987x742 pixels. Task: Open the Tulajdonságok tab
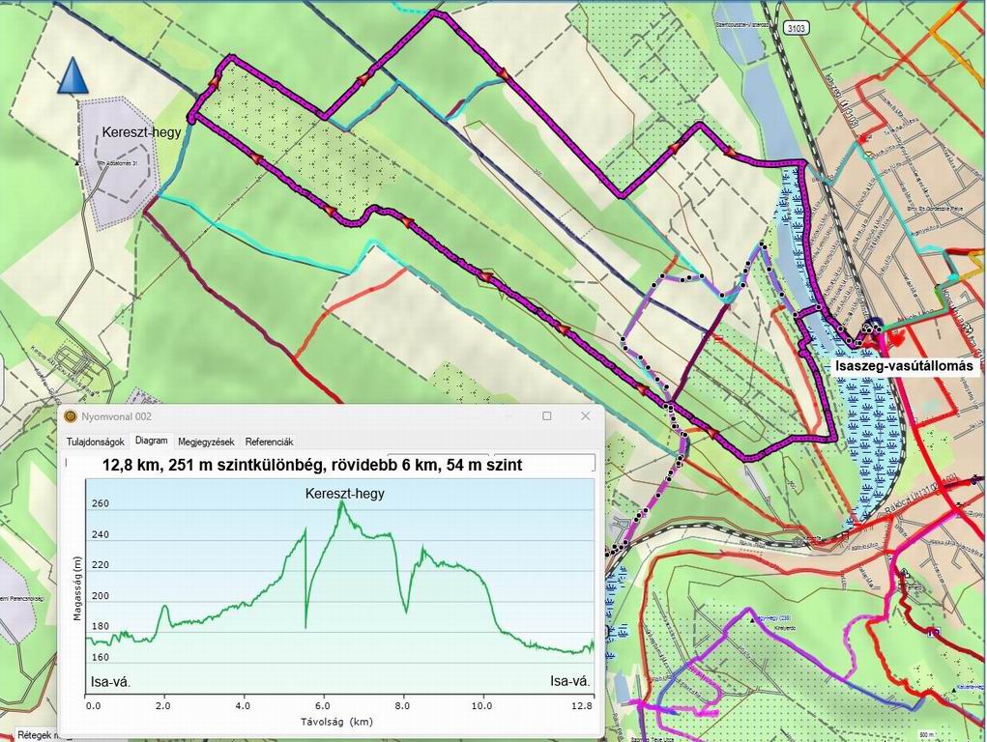tap(96, 442)
